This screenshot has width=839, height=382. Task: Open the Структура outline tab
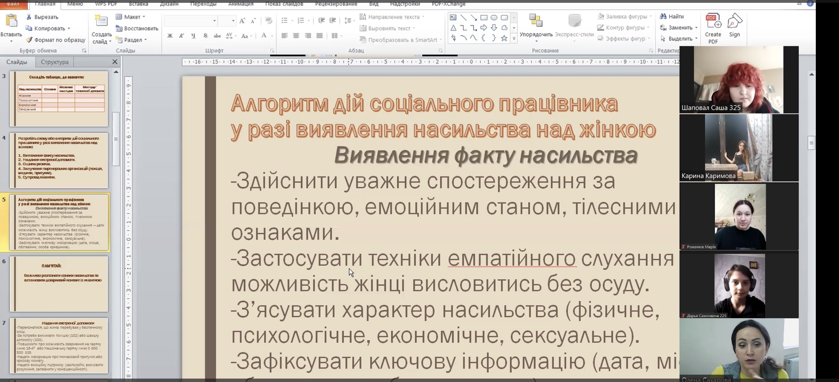[55, 62]
